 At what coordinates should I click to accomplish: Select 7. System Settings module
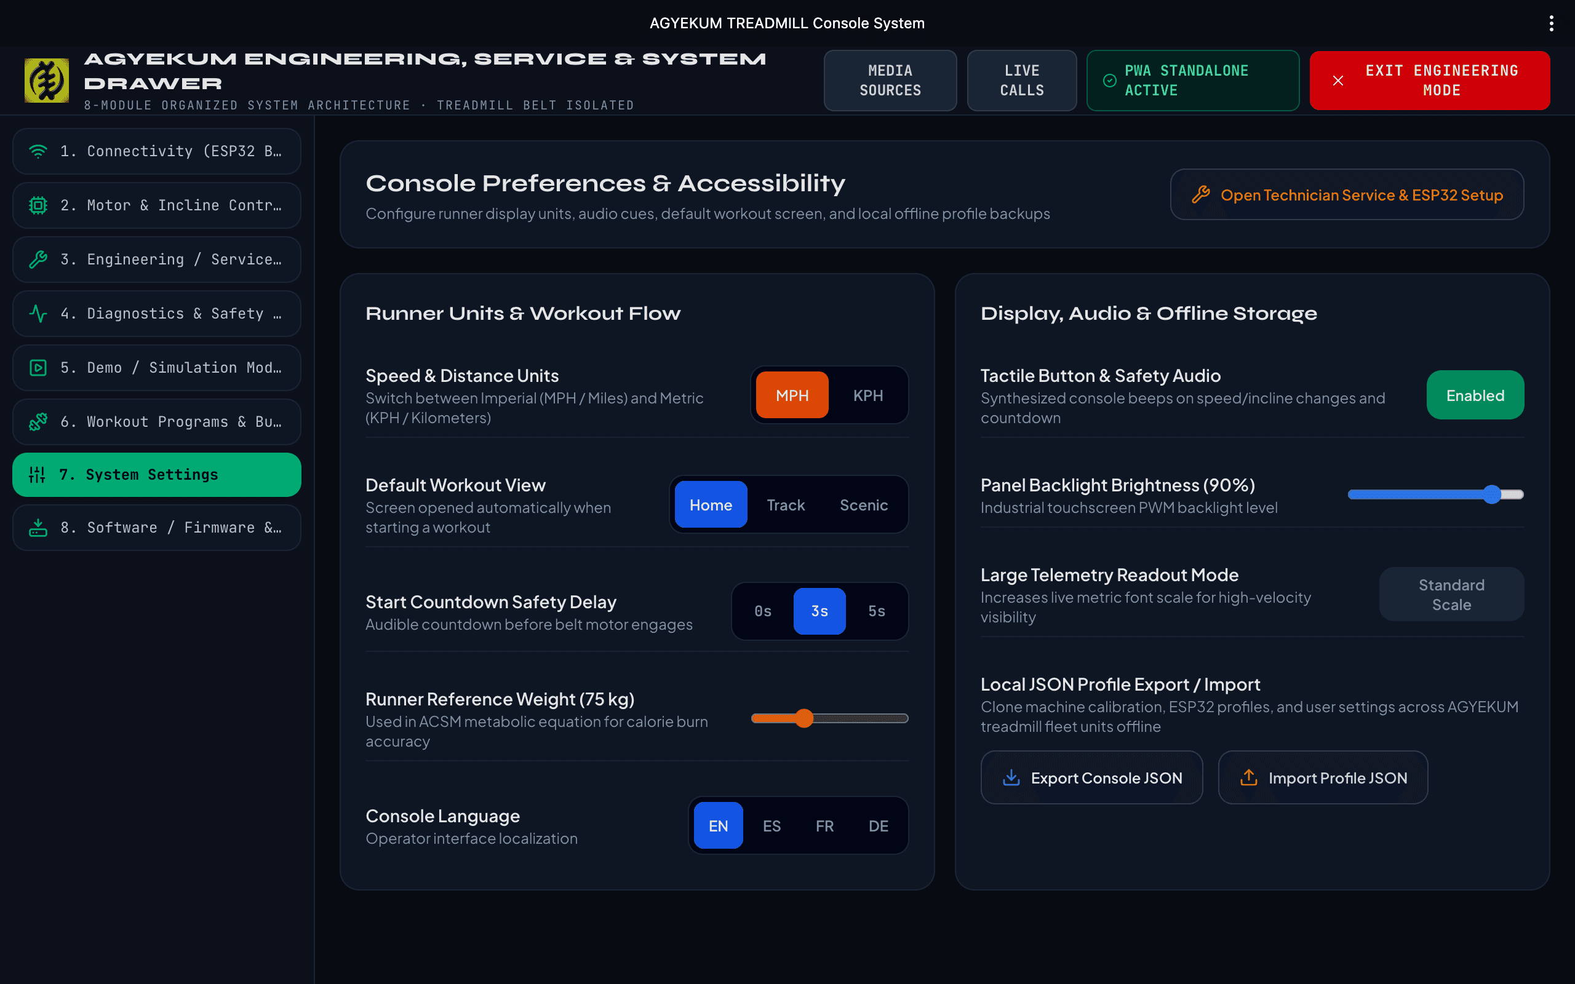point(157,474)
